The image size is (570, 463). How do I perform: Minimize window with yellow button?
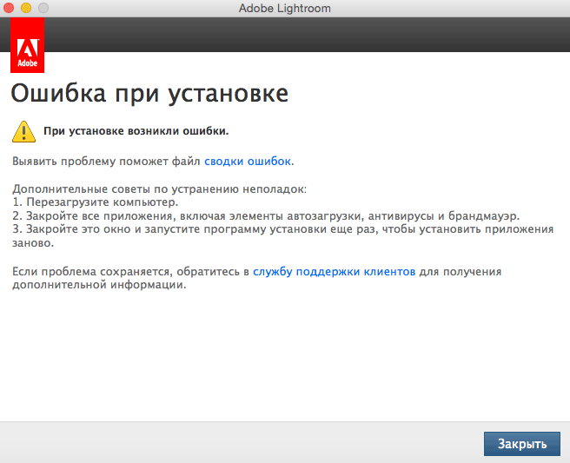coord(26,8)
